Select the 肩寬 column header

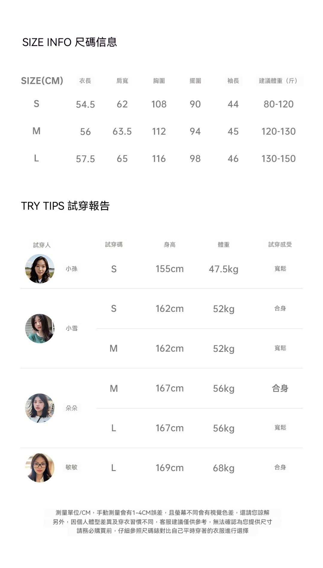[x=122, y=81]
